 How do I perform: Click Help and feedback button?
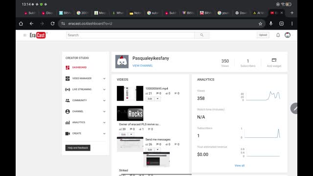pos(78,148)
